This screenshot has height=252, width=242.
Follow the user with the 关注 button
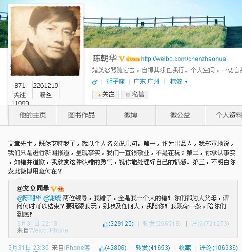(x=106, y=94)
